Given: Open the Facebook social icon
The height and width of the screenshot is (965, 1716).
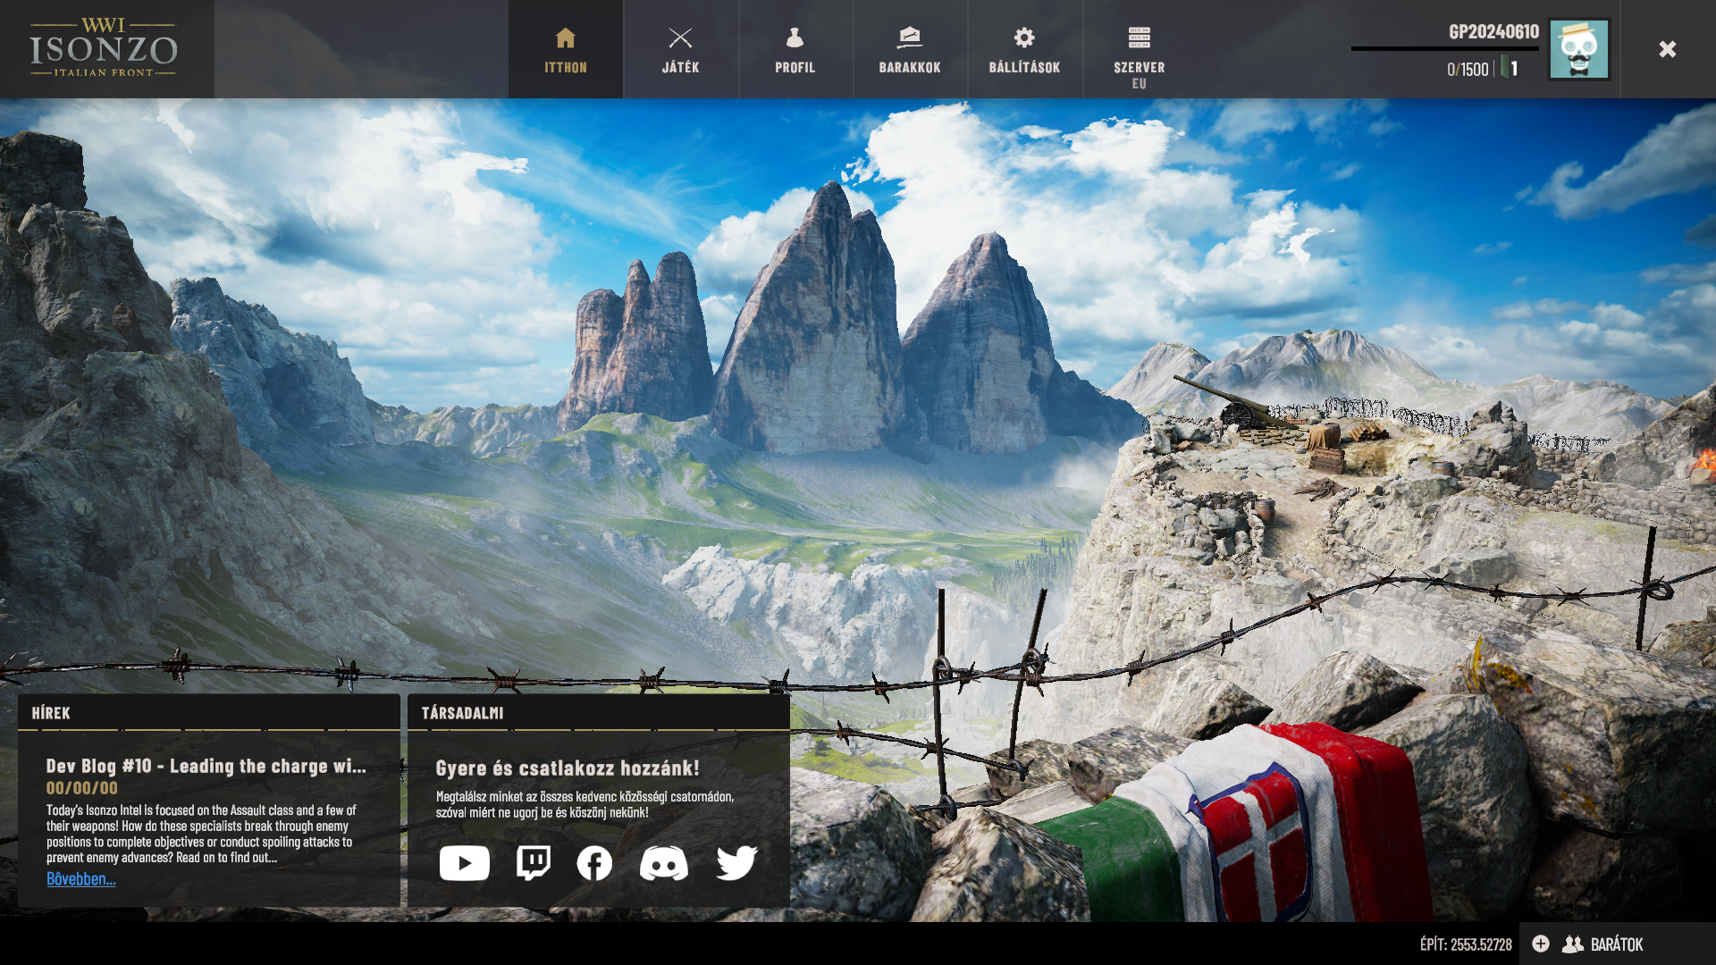Looking at the screenshot, I should (x=594, y=863).
